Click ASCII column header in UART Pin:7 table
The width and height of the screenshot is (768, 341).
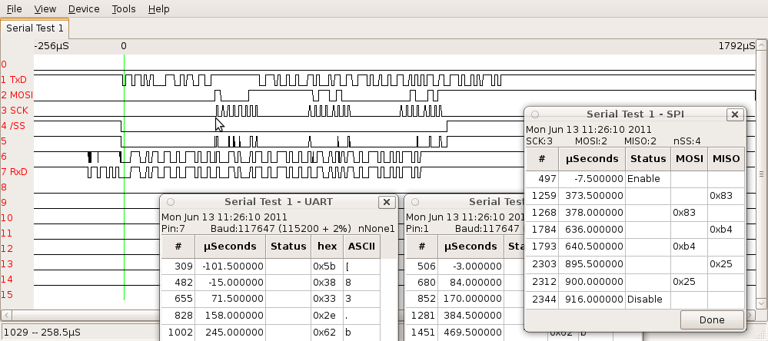pos(361,247)
